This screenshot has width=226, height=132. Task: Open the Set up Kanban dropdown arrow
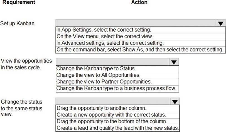pyautogui.click(x=221, y=23)
